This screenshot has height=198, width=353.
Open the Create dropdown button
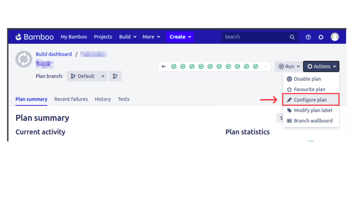click(x=180, y=37)
